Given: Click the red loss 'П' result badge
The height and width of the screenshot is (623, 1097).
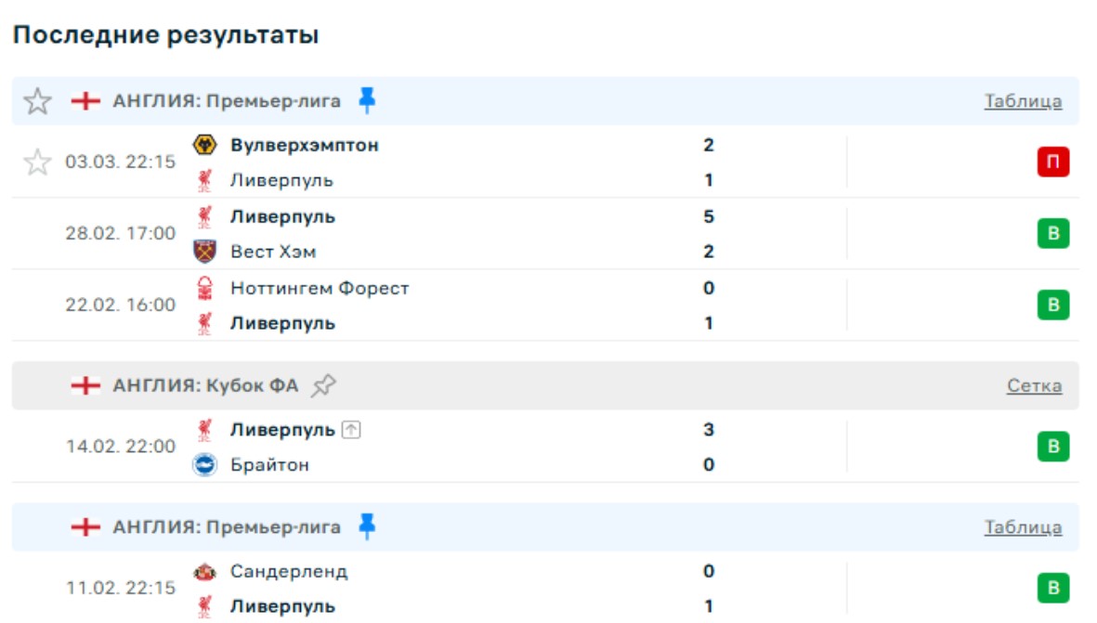Looking at the screenshot, I should pos(1052,162).
